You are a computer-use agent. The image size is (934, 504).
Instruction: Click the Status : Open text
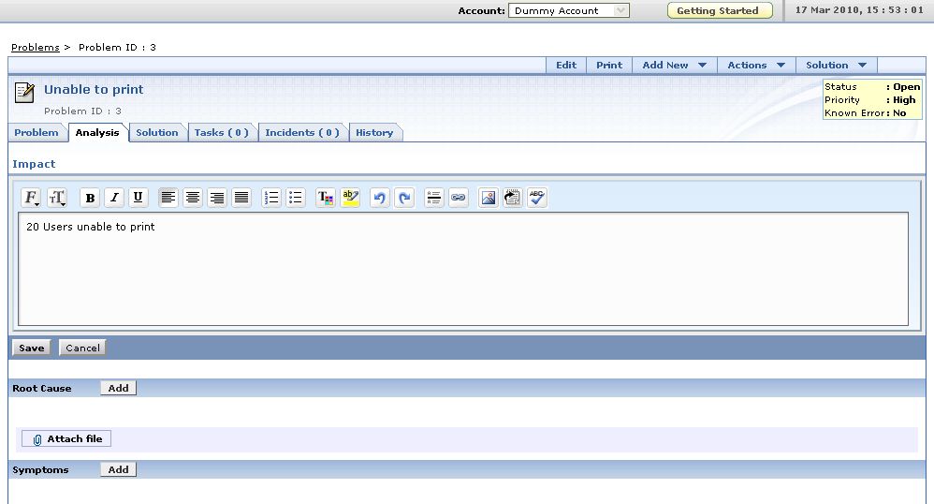coord(872,86)
